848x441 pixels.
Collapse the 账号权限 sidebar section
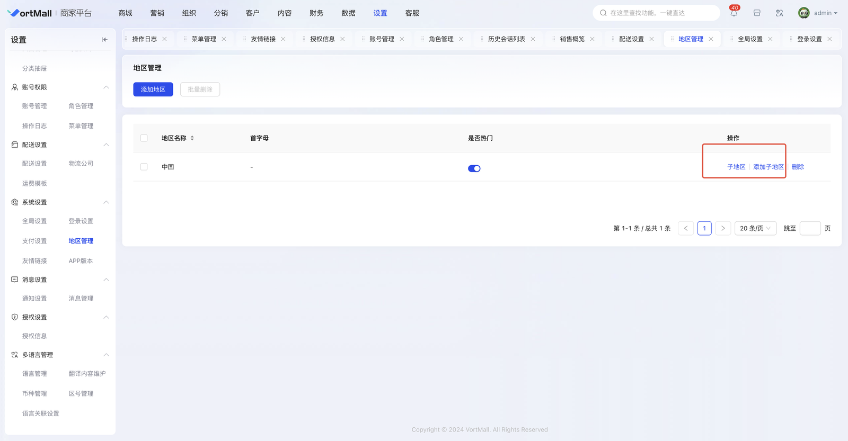pos(106,87)
